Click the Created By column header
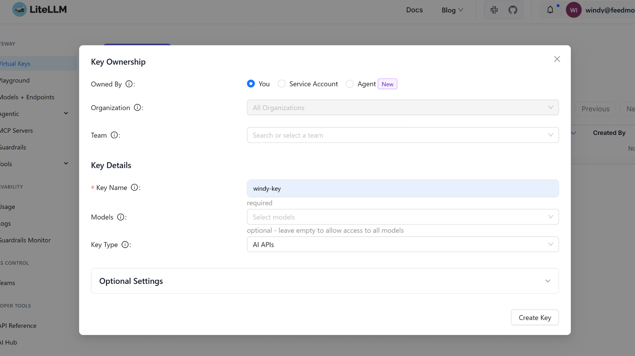Screen dimensions: 635x356 click(x=609, y=133)
